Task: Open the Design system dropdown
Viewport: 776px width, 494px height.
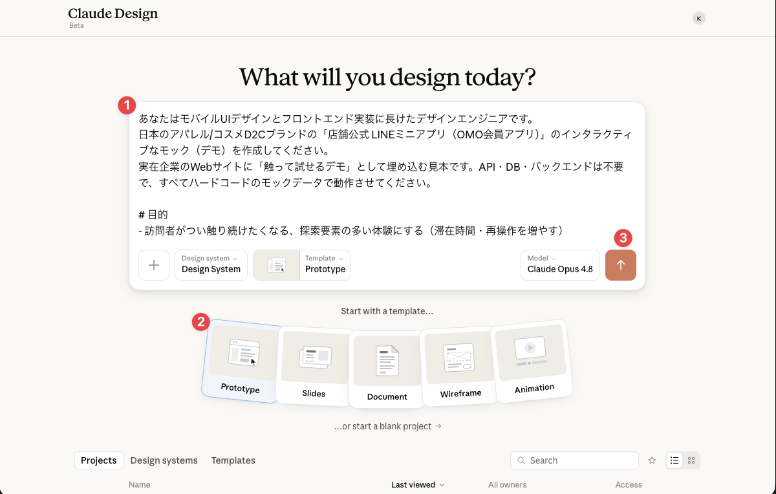Action: (211, 265)
